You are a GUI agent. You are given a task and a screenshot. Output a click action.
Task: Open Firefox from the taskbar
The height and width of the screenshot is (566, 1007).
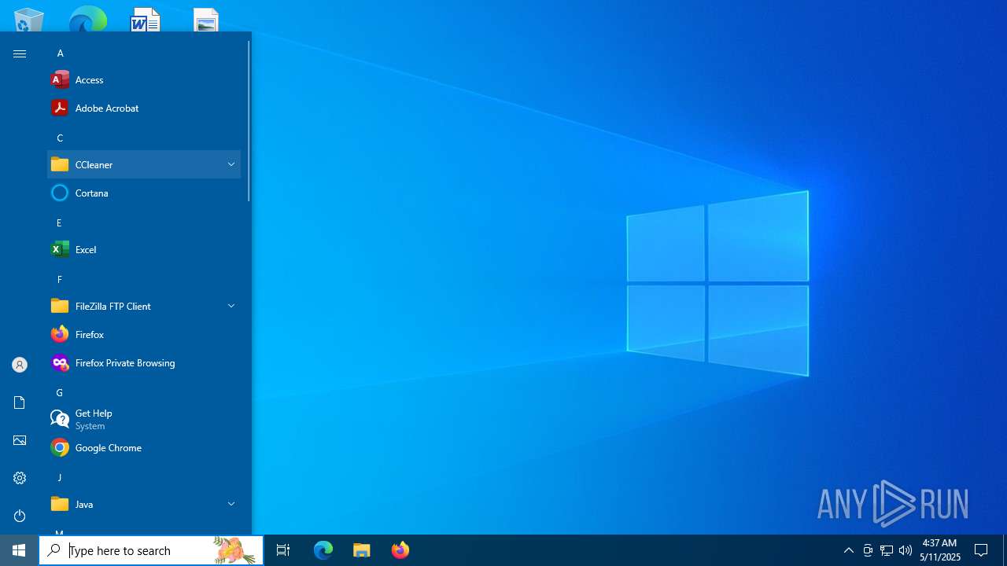(400, 550)
